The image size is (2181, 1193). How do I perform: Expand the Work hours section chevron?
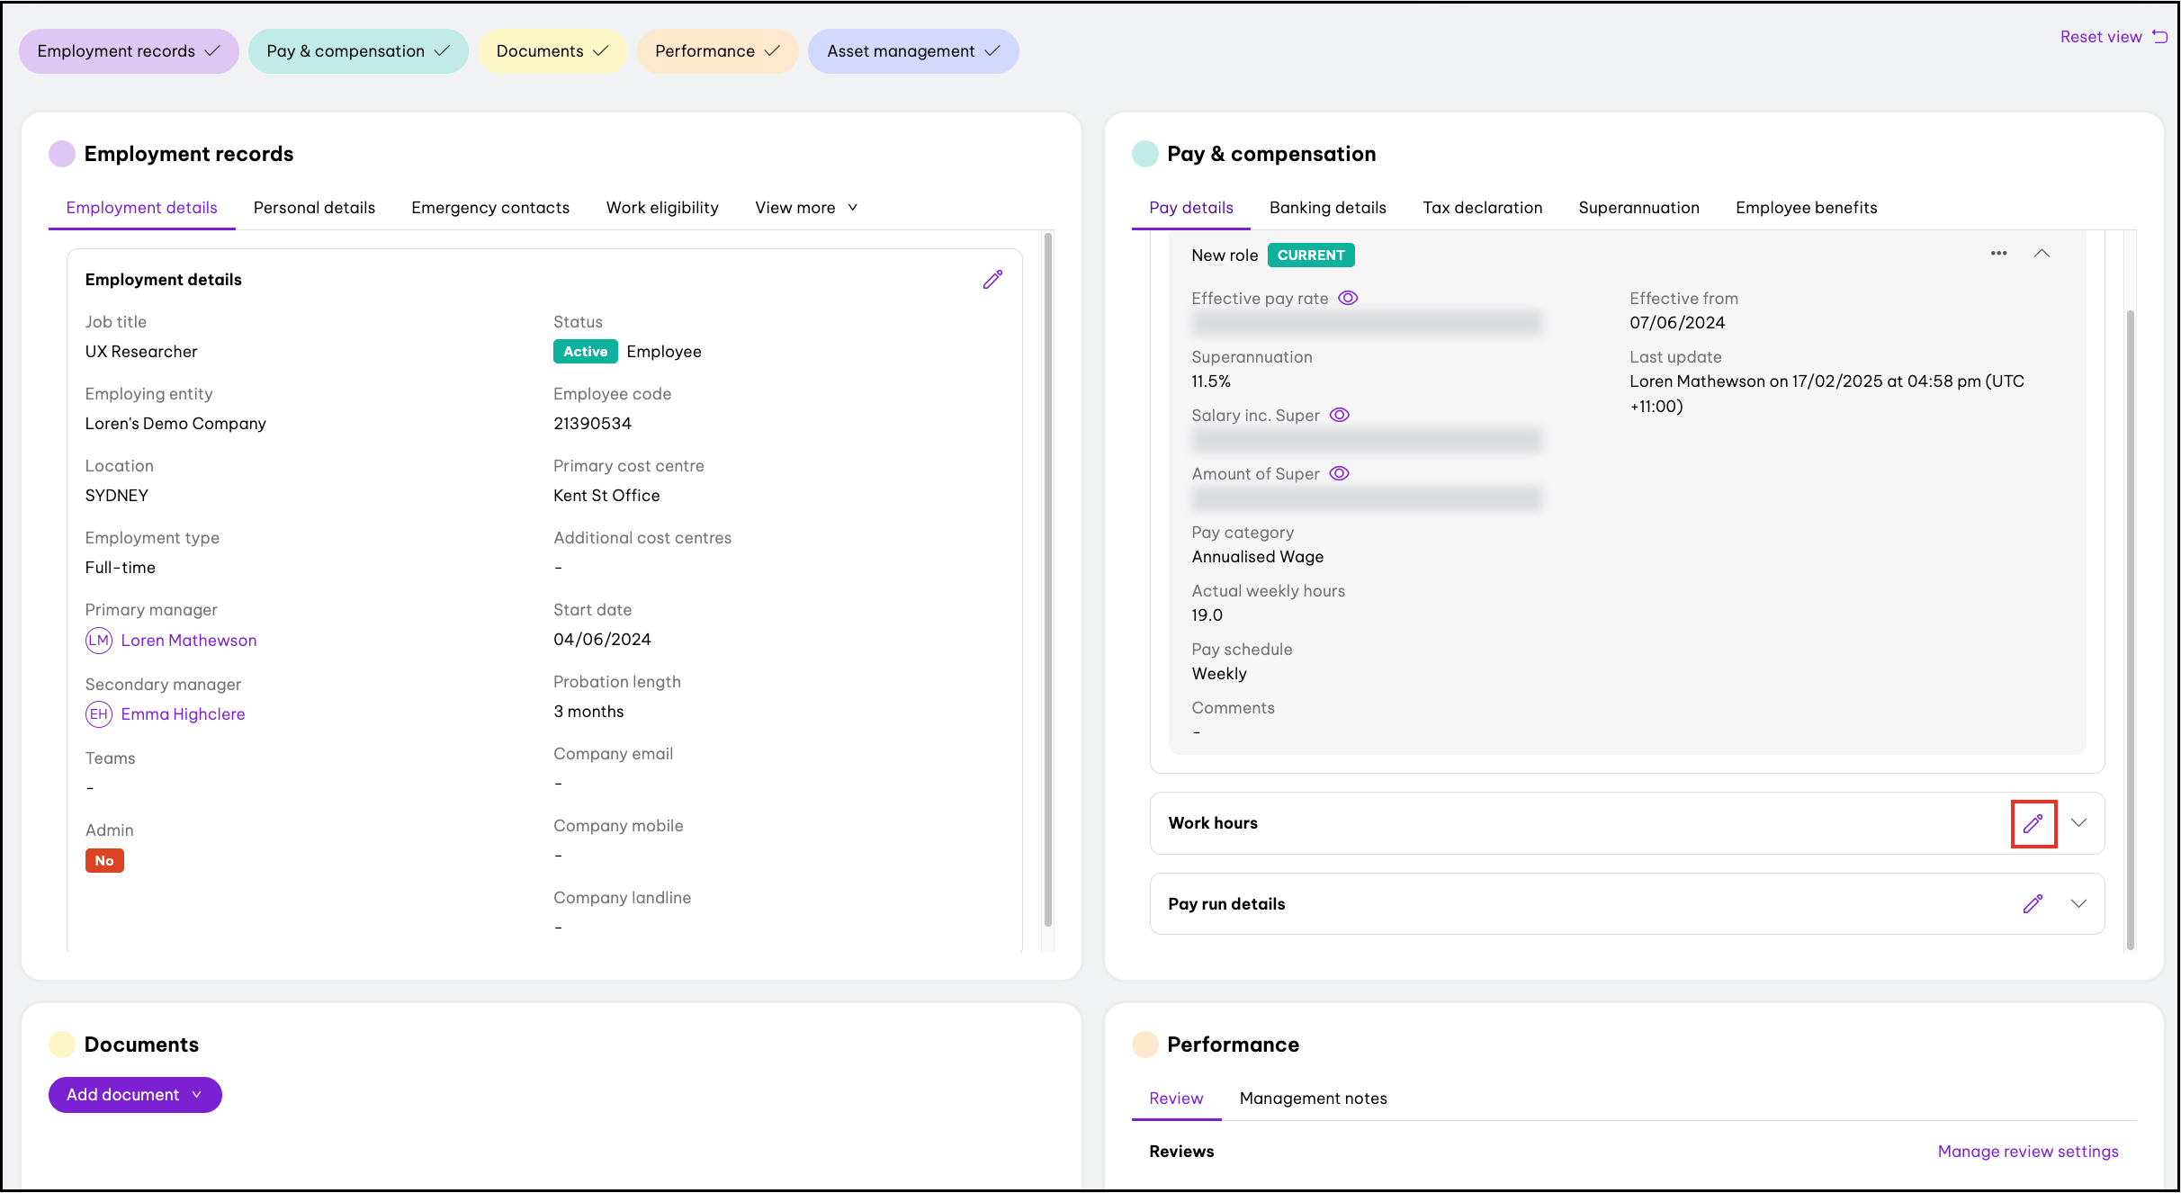point(2078,823)
